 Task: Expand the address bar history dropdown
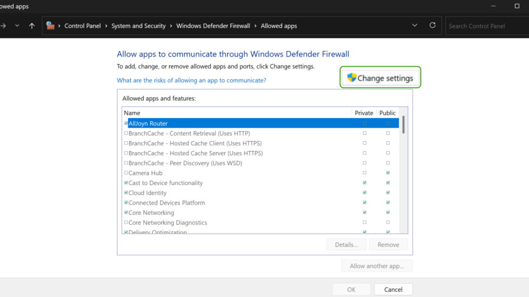[x=415, y=25]
